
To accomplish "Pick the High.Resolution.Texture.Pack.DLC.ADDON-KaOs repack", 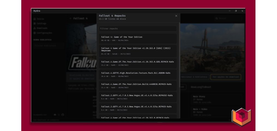I will [138, 75].
